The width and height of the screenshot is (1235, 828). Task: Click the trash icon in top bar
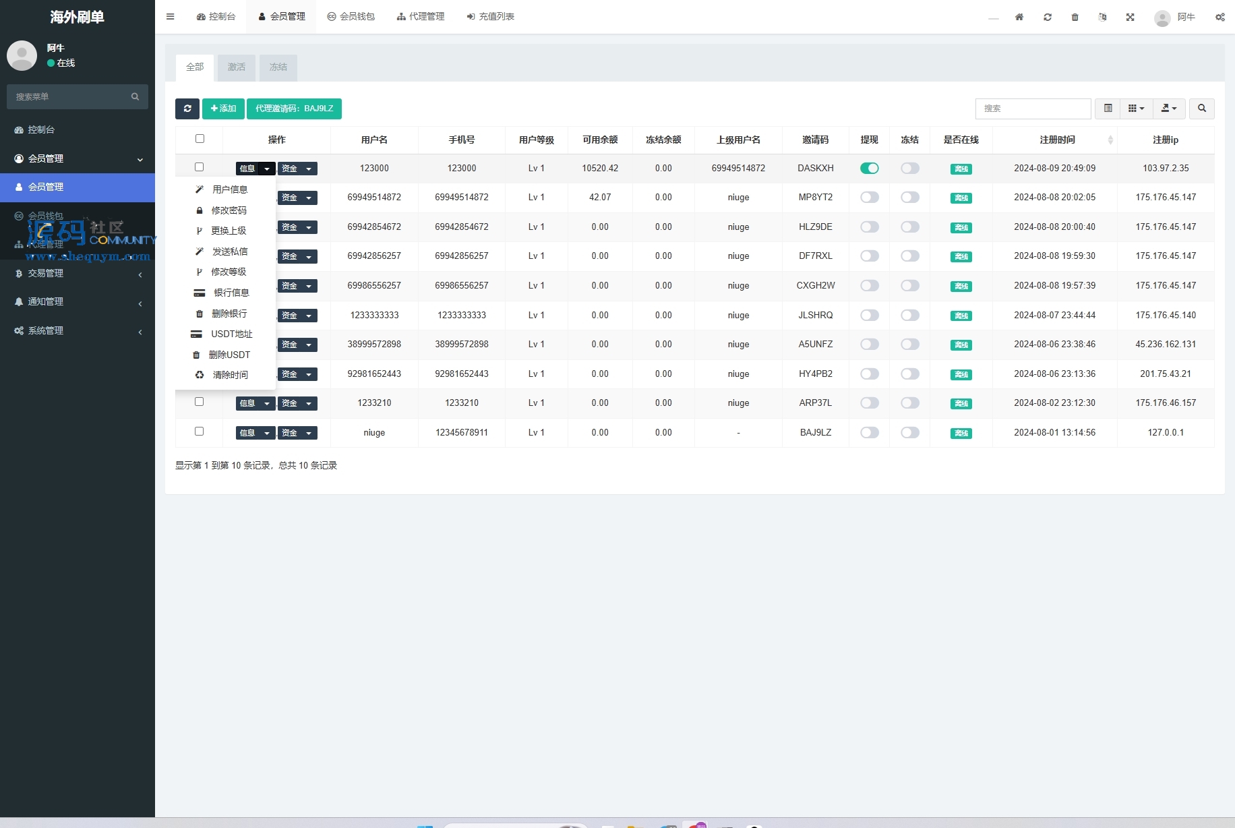[1075, 17]
